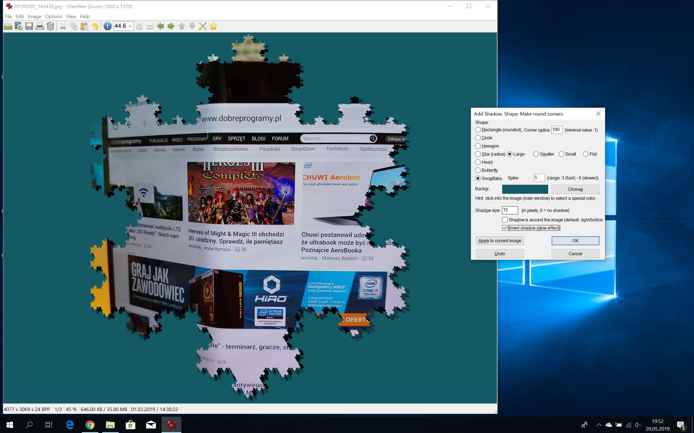Expand the 44.6 zoom level dropdown

coord(130,26)
